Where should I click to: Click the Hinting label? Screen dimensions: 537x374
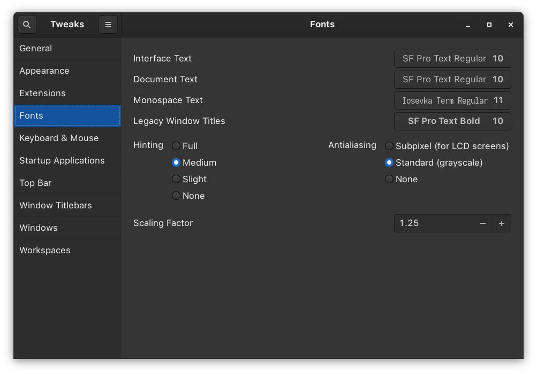click(148, 145)
